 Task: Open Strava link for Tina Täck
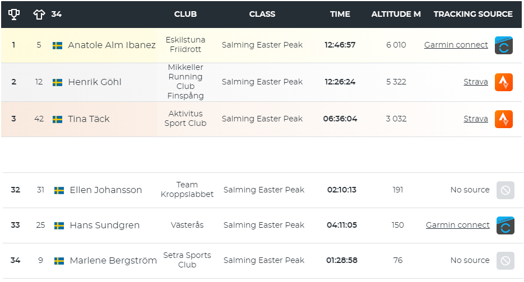point(476,119)
